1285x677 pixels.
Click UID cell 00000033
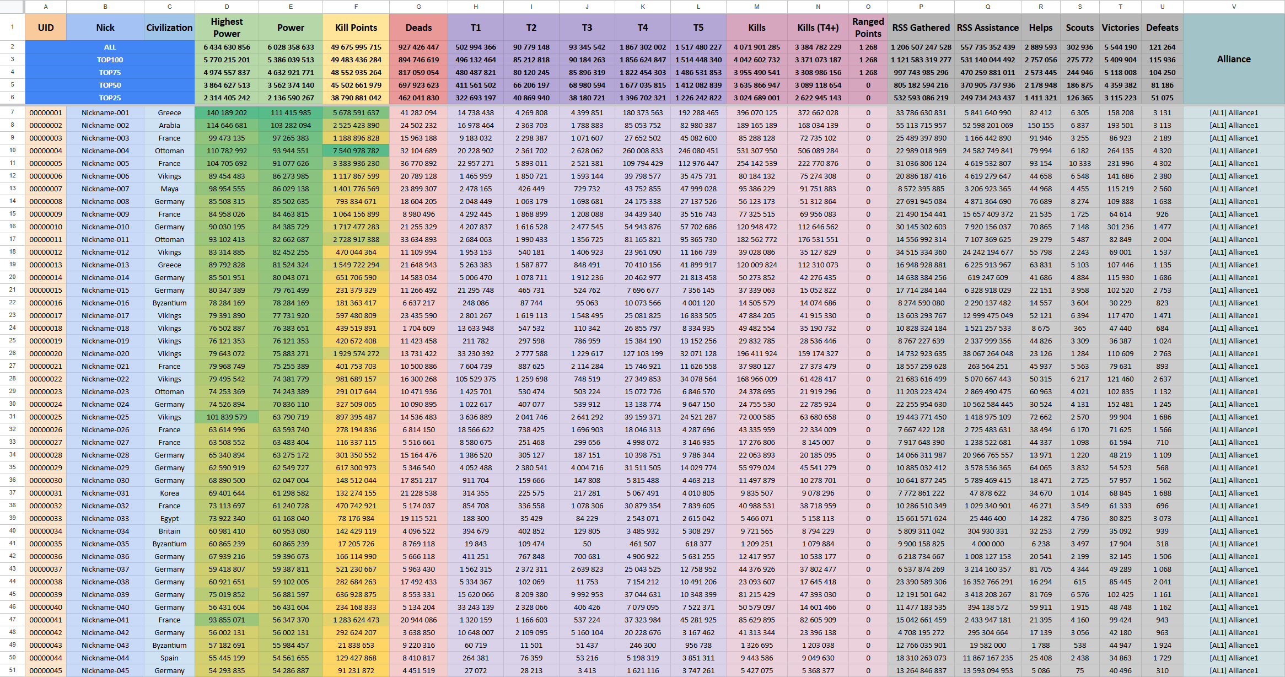coord(46,518)
